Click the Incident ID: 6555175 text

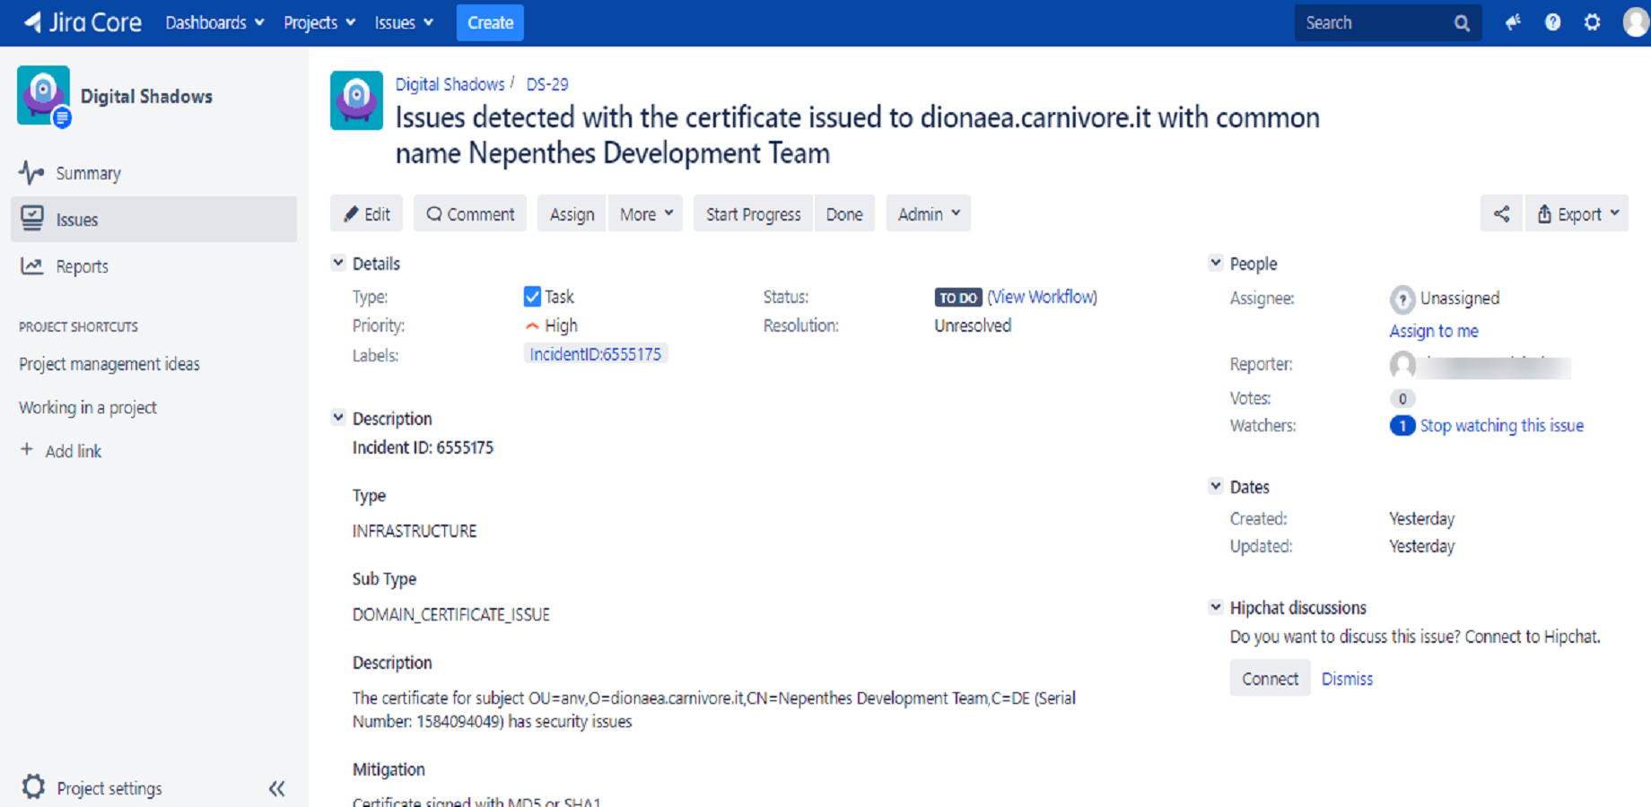(x=423, y=447)
